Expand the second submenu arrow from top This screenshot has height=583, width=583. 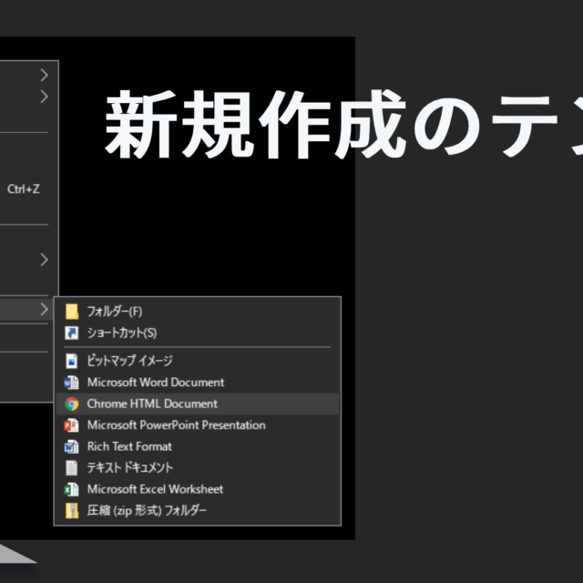click(45, 97)
